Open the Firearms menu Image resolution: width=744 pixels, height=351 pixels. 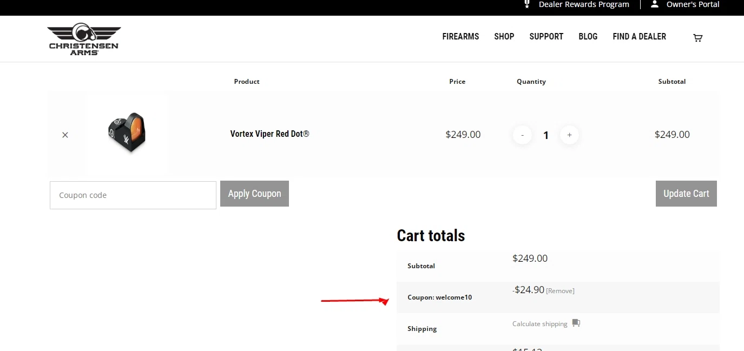[x=460, y=36]
